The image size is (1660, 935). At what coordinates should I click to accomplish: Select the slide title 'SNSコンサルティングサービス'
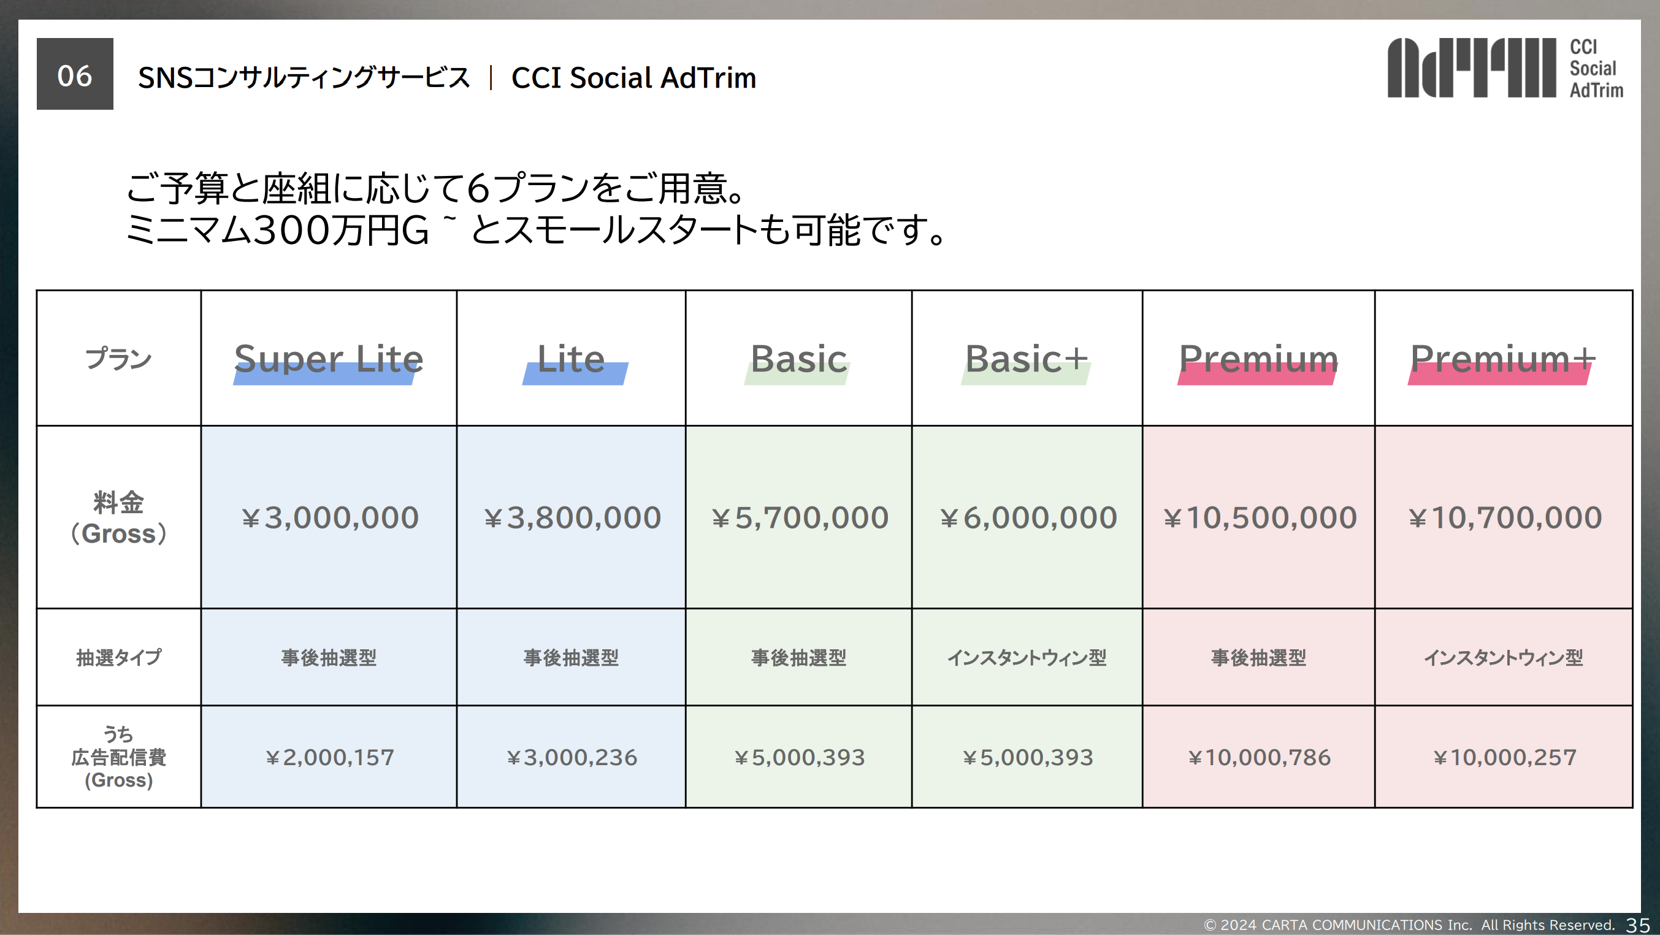[x=304, y=77]
